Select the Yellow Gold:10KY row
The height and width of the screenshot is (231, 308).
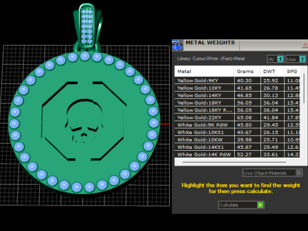coord(237,88)
